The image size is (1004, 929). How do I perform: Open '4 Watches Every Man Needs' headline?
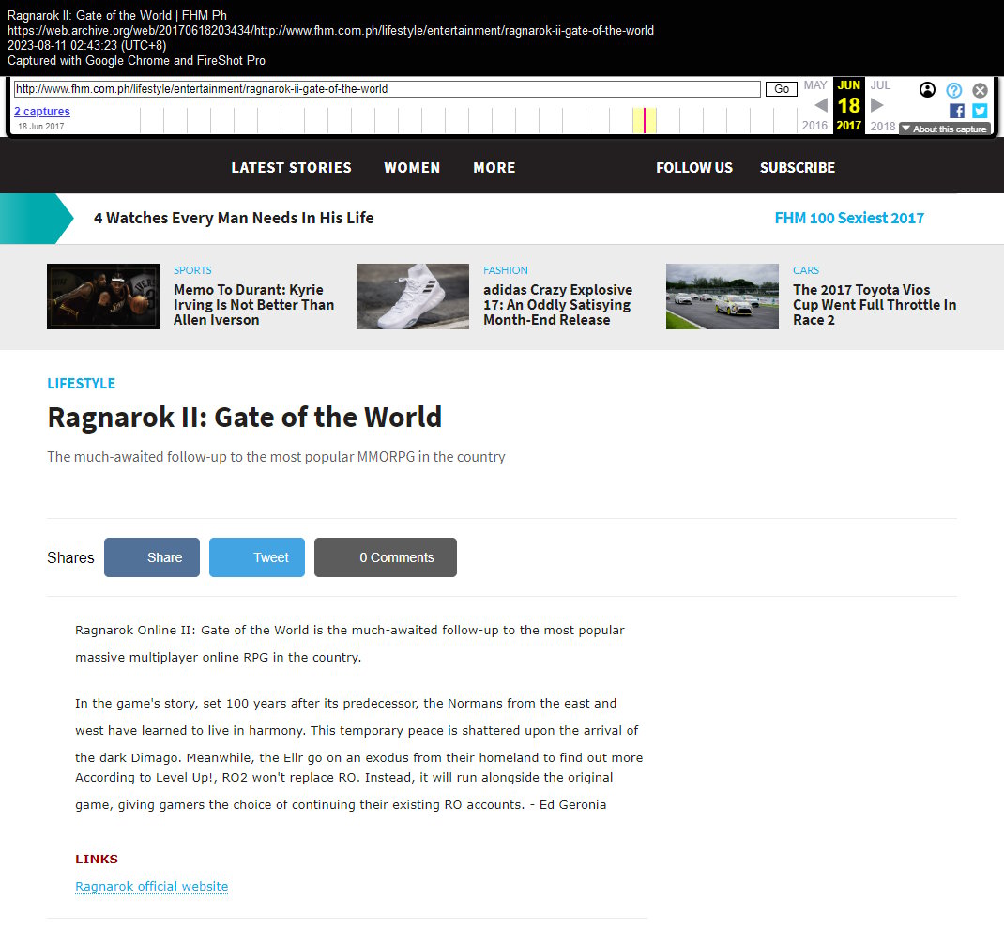[234, 218]
